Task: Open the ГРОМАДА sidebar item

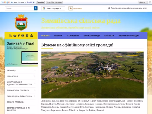Action: tap(11, 70)
